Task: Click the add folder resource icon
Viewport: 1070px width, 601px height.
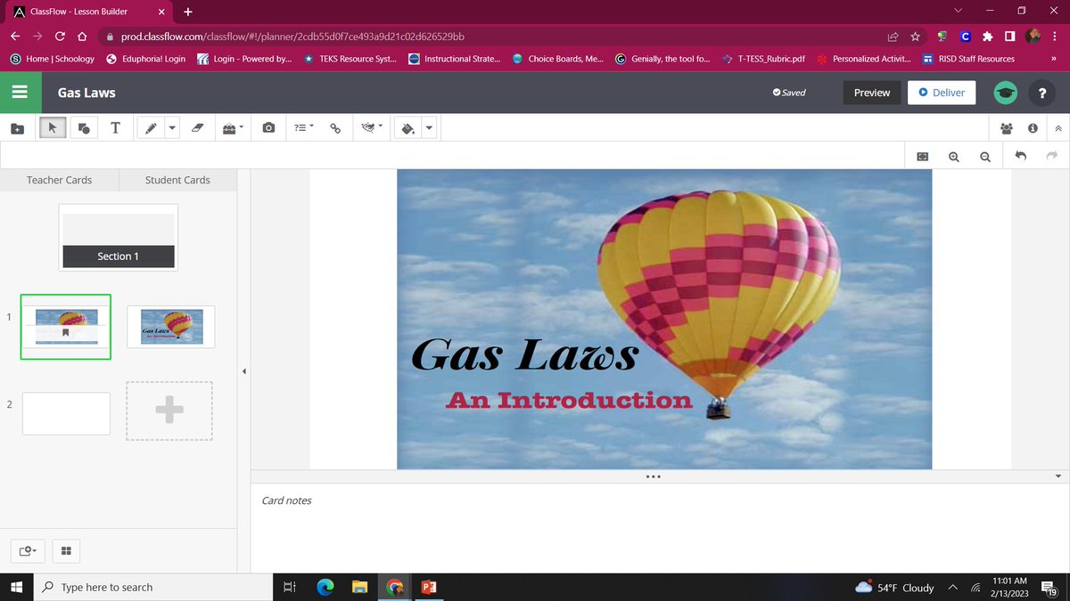Action: pyautogui.click(x=17, y=128)
